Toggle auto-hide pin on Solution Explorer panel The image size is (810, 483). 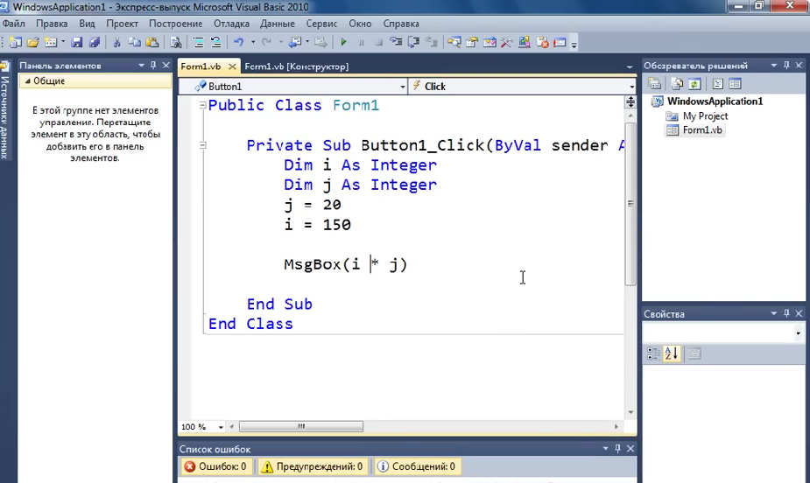pyautogui.click(x=786, y=65)
